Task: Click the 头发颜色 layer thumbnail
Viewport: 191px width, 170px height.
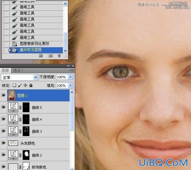Action: [13, 143]
